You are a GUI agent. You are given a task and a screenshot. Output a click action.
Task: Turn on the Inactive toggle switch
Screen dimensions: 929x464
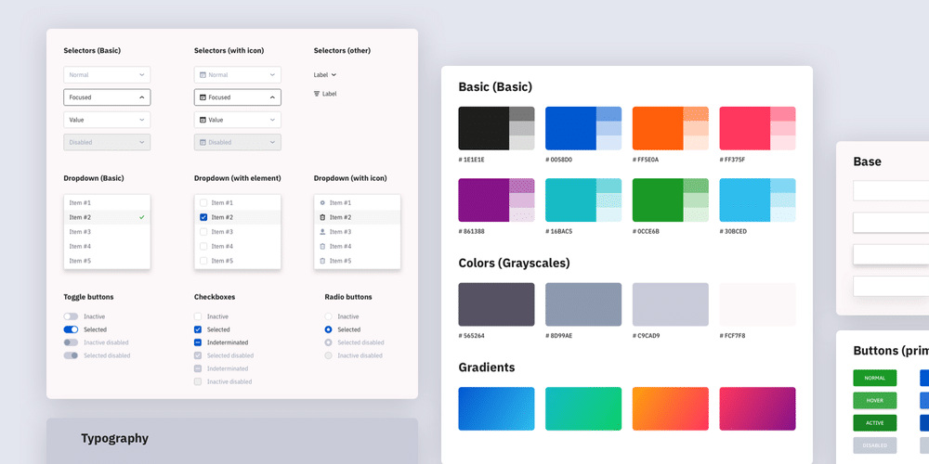[71, 316]
